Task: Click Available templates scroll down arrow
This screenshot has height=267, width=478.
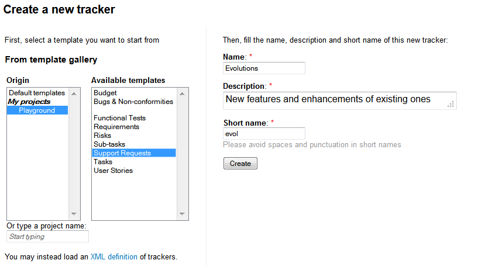Action: (183, 214)
